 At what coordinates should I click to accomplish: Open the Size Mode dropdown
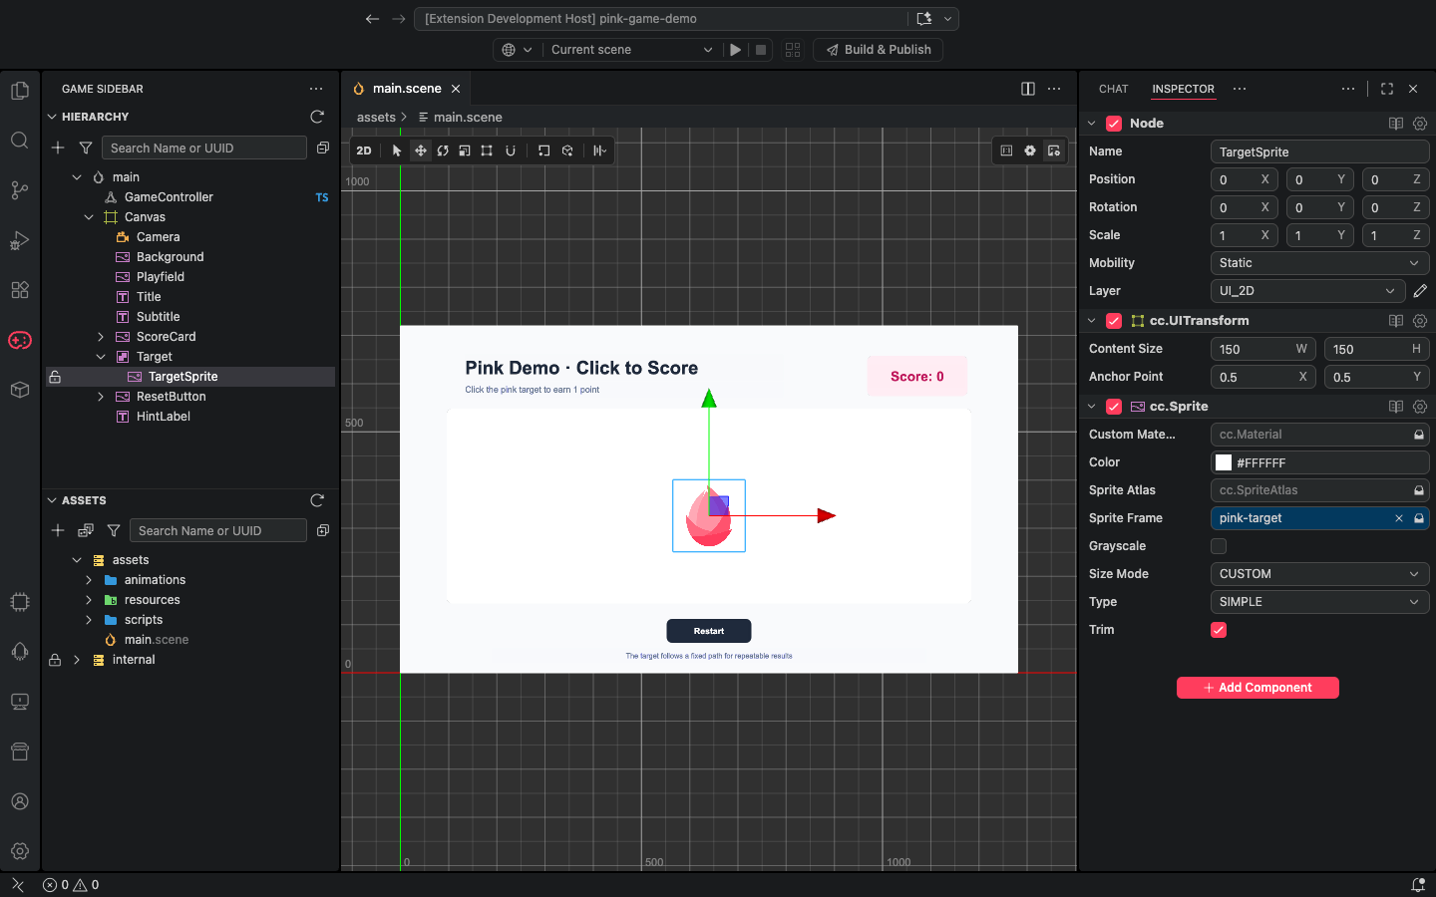point(1319,574)
